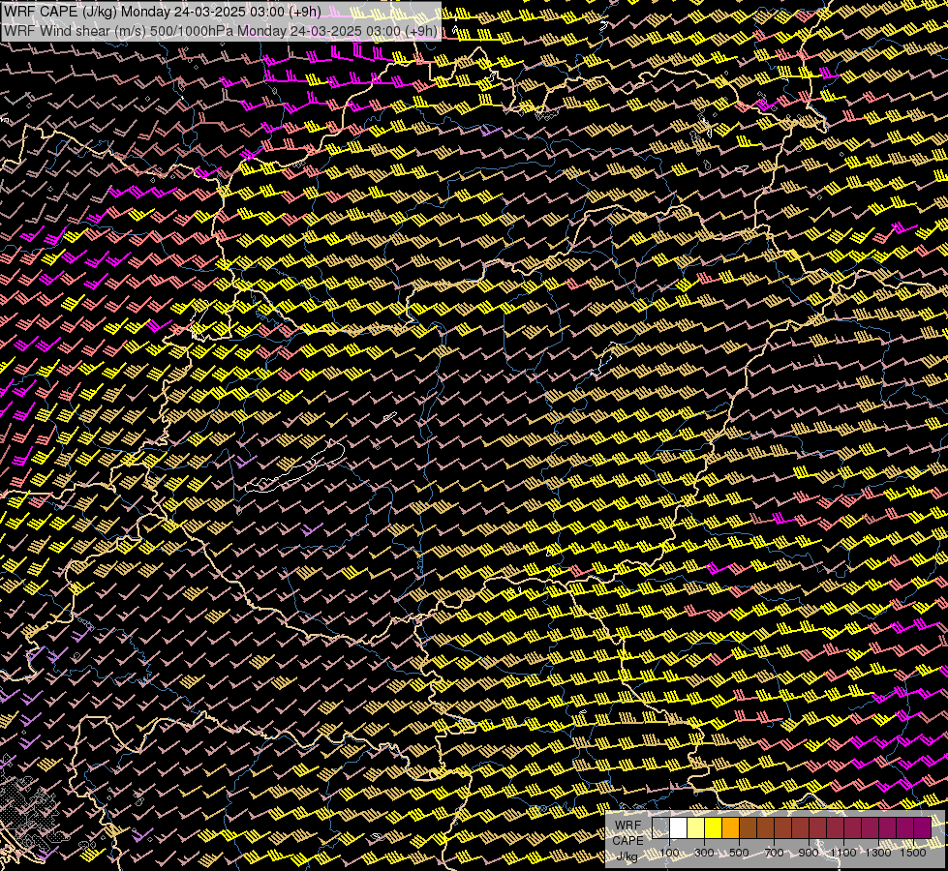Select the brown 500–600 J/kg legend swatch
Screen dimensions: 948x871
748,827
